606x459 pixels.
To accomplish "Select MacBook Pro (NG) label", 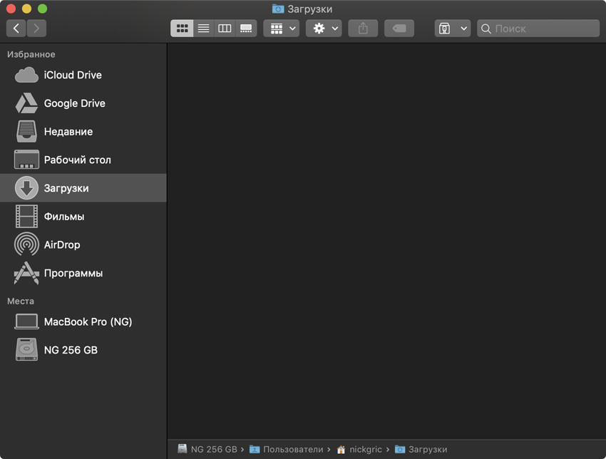I will pos(88,321).
